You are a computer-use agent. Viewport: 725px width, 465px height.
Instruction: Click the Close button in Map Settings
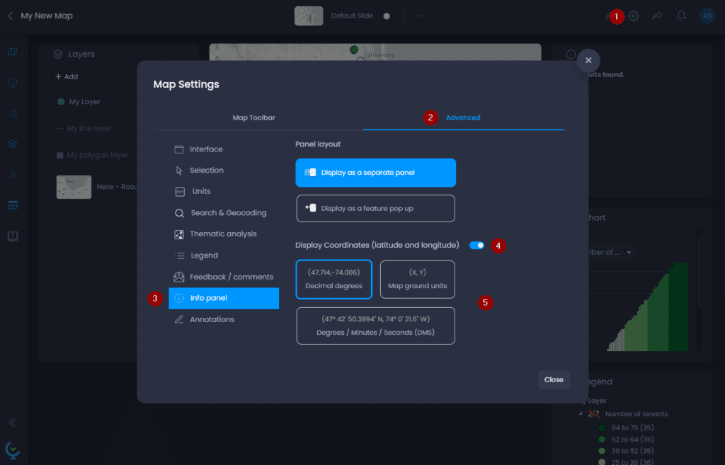pos(554,380)
